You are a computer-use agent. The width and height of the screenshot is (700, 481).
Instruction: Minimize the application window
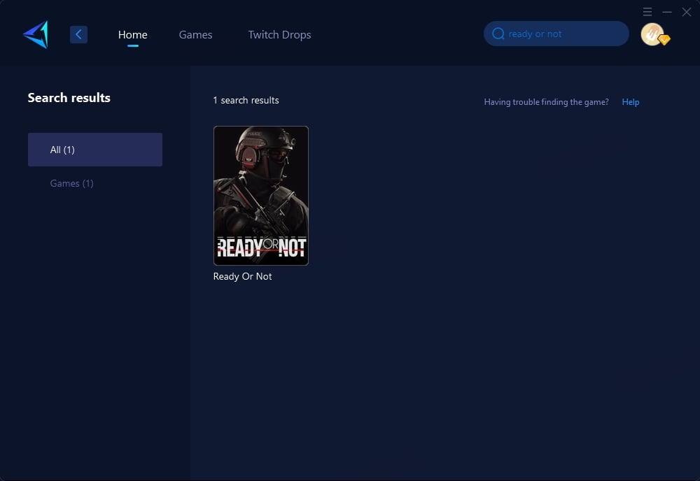667,12
